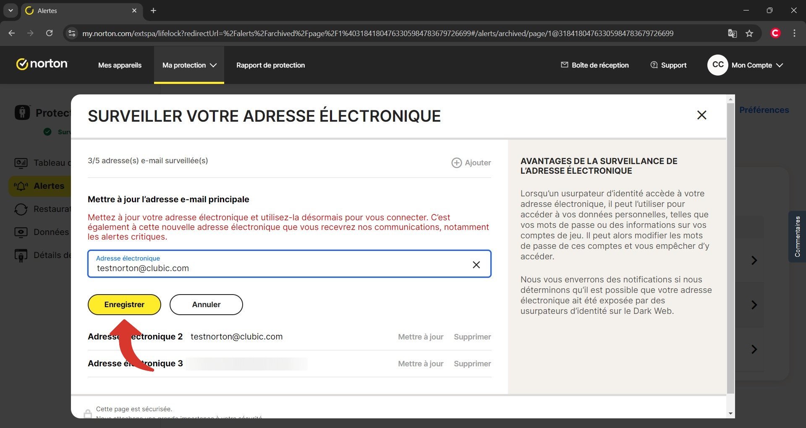
Task: Open the Google Translate icon in address bar
Action: (x=732, y=33)
